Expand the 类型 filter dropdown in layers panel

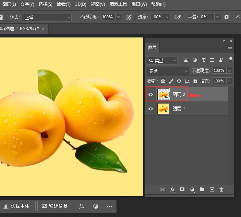click(162, 61)
